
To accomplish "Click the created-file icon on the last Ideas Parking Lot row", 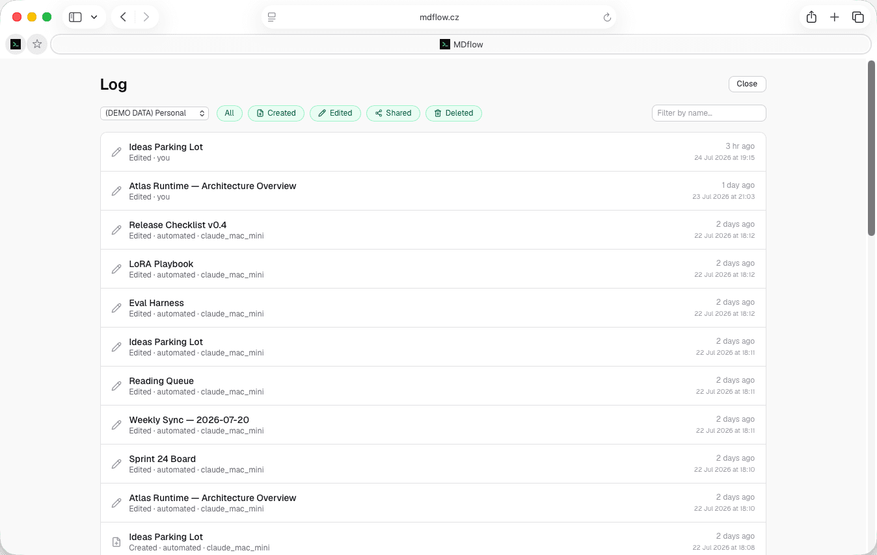I will [x=116, y=542].
